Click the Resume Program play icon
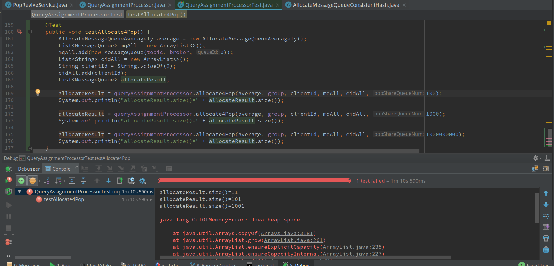The height and width of the screenshot is (266, 554). 8,205
